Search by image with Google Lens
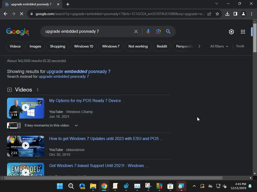Screen dimensions: 257x192 click(158, 31)
